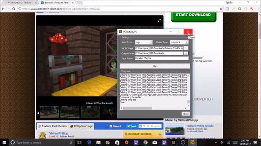Open Microsoft Store from the taskbar
Image resolution: width=261 pixels, height=146 pixels.
click(x=117, y=142)
